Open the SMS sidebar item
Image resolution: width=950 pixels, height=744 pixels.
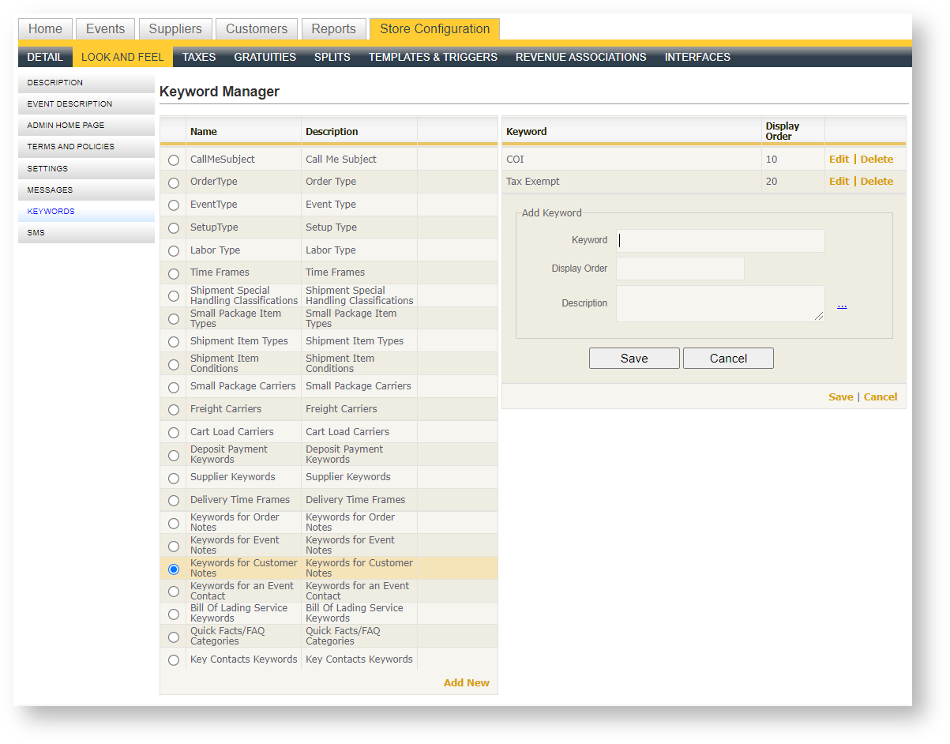pyautogui.click(x=36, y=233)
